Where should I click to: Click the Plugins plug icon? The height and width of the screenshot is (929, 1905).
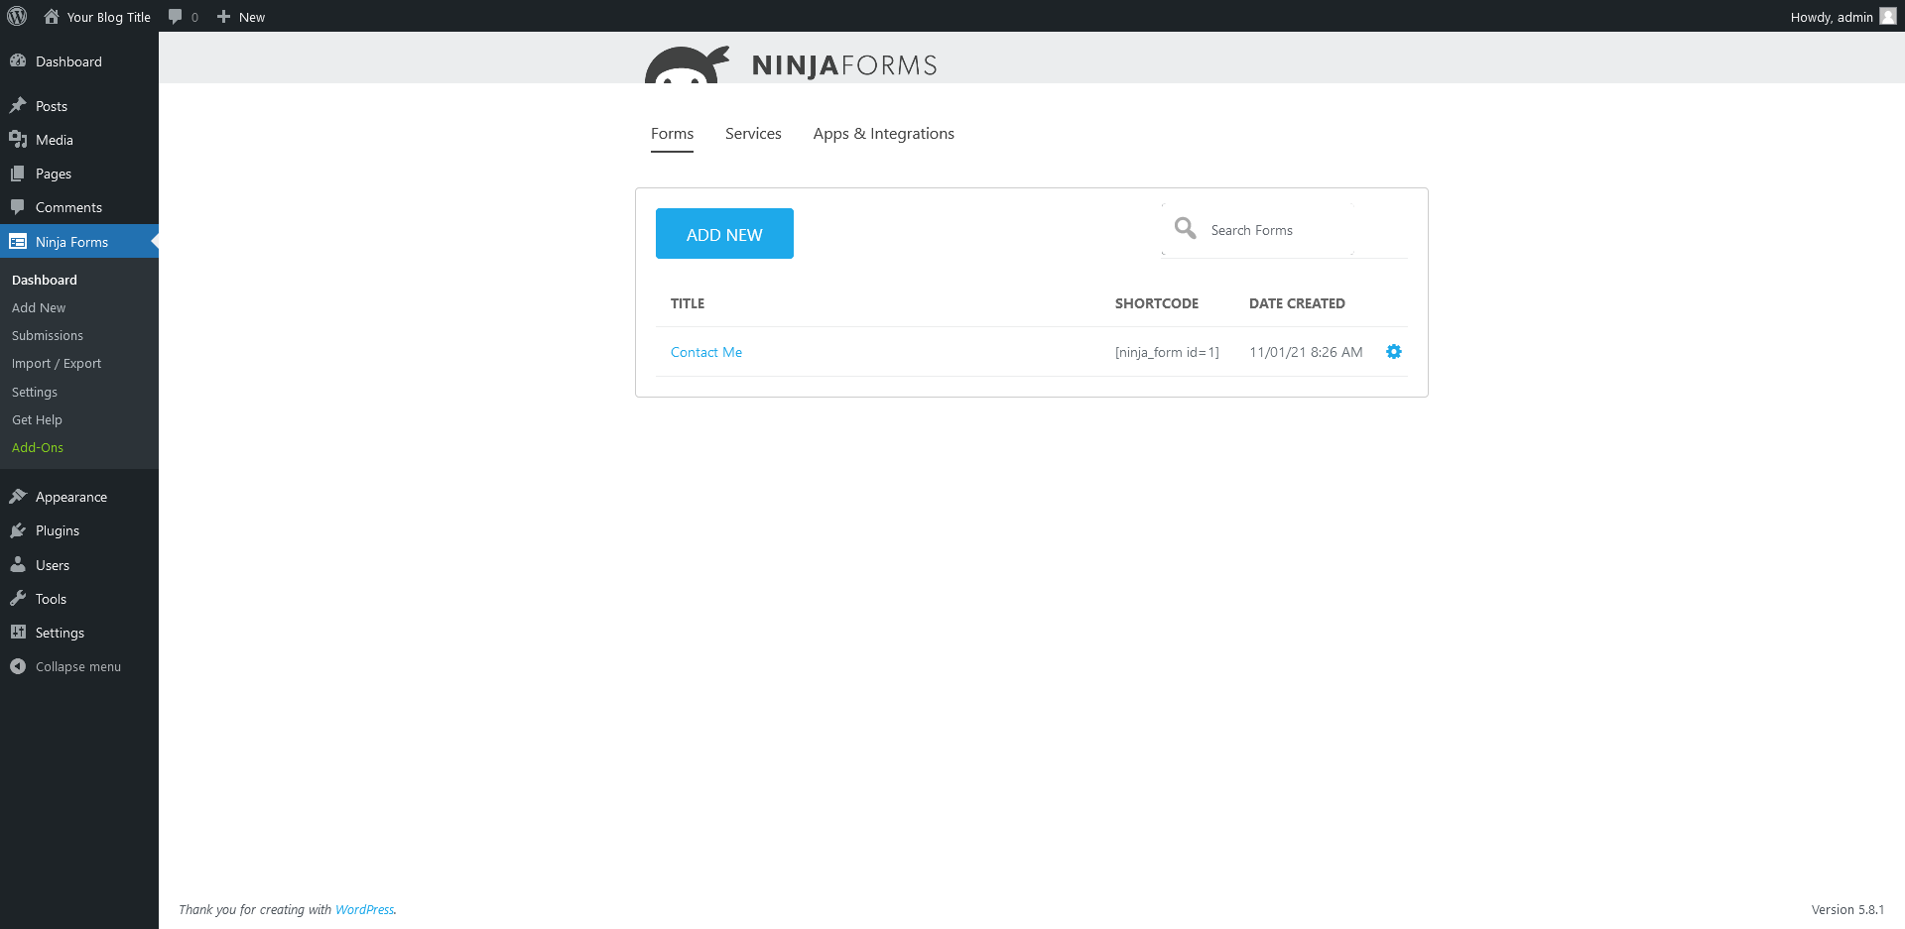pos(18,529)
